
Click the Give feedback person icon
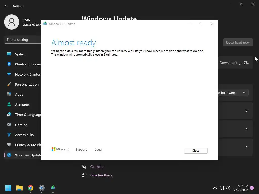click(84, 175)
